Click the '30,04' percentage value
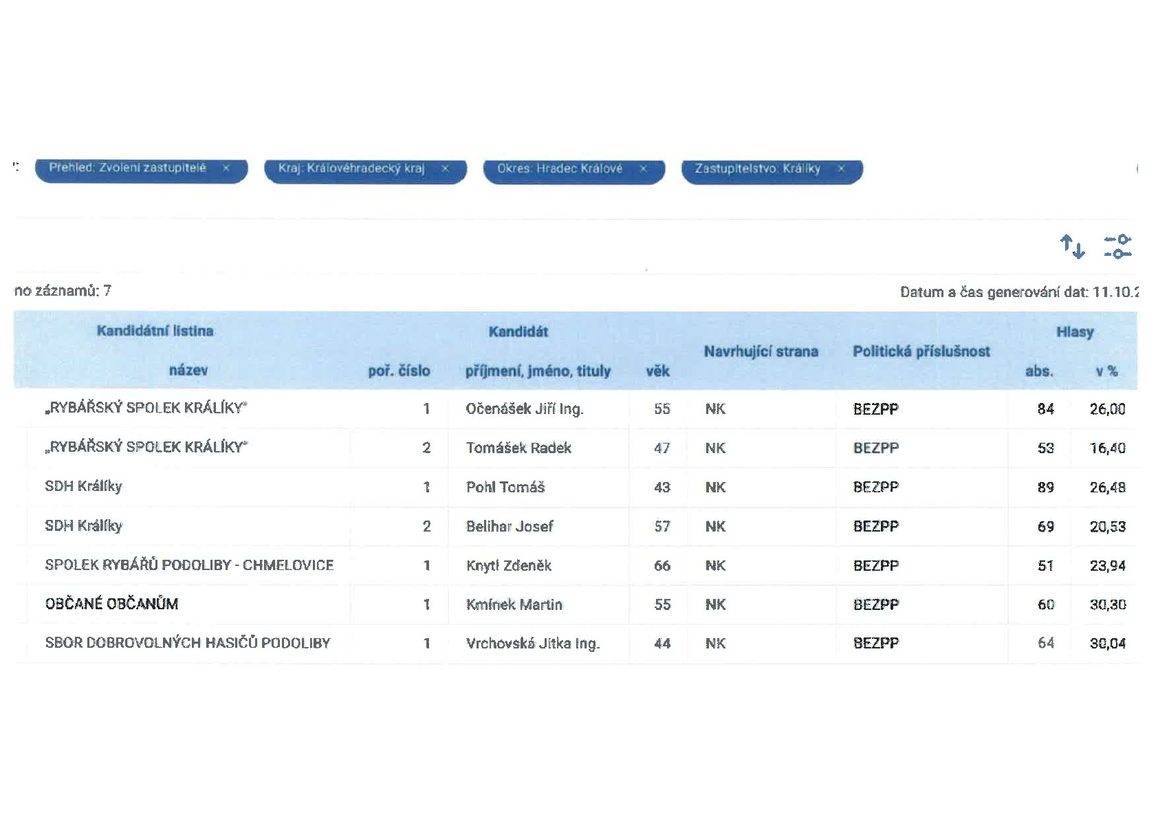Viewport: 1158px width, 819px height. tap(1108, 644)
